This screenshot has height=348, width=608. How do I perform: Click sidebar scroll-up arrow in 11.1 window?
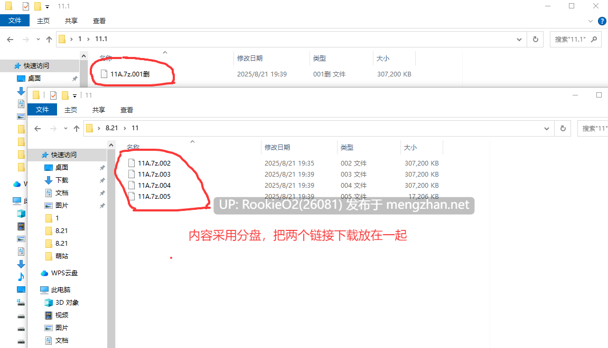pyautogui.click(x=84, y=56)
